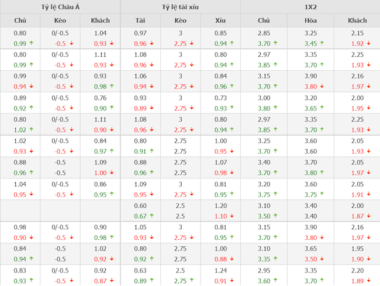Click the 1.24 Xỉu odds value

pyautogui.click(x=220, y=271)
